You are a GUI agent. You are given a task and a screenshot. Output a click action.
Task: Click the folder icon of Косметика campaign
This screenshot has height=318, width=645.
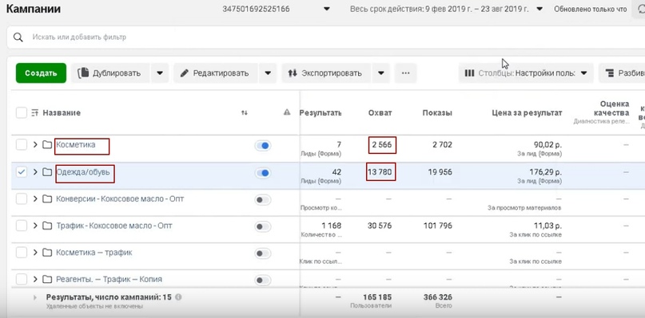[x=47, y=144]
